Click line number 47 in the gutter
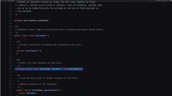Viewport: 172px width, 96px height. [10, 90]
